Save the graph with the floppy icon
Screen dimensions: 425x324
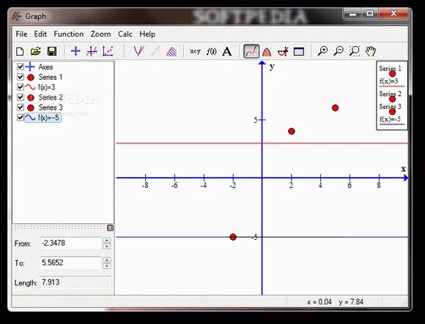[x=52, y=51]
